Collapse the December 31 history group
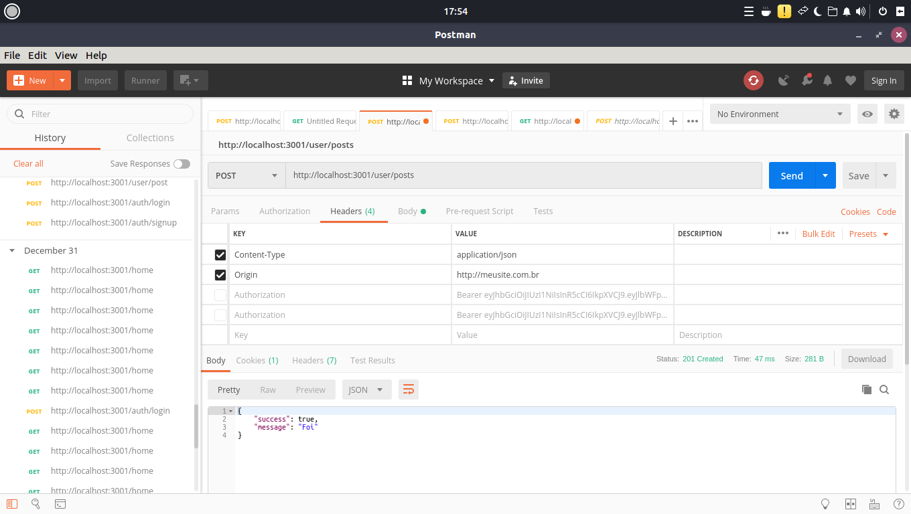Image resolution: width=911 pixels, height=514 pixels. point(12,250)
